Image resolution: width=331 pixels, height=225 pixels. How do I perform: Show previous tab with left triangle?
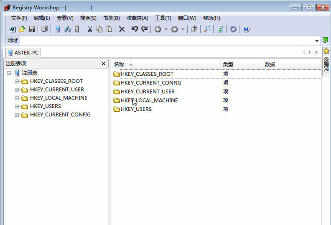[x=304, y=52]
